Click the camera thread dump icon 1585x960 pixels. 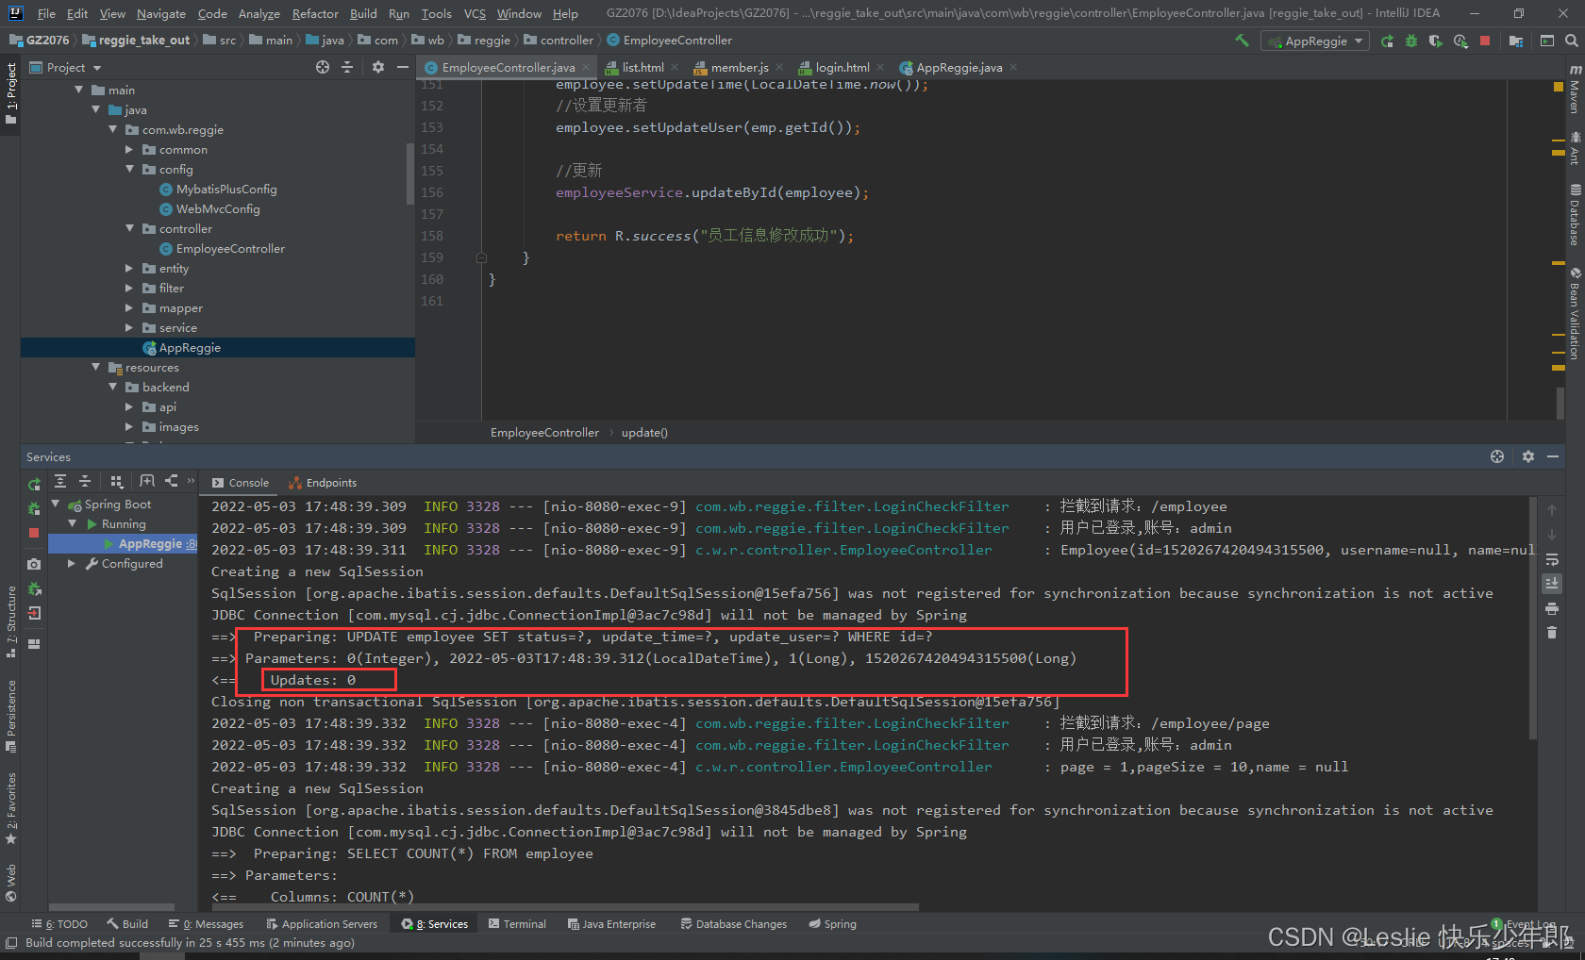[x=34, y=564]
